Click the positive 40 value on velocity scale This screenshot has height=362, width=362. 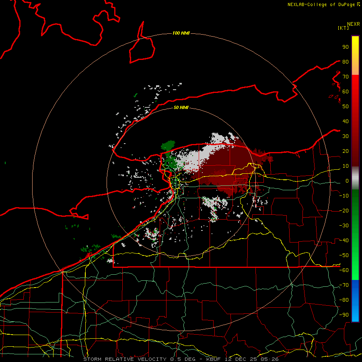(346, 121)
